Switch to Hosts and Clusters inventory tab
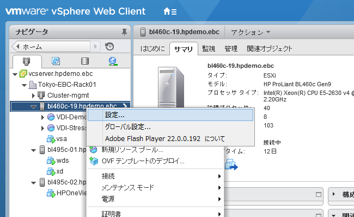 pos(27,61)
